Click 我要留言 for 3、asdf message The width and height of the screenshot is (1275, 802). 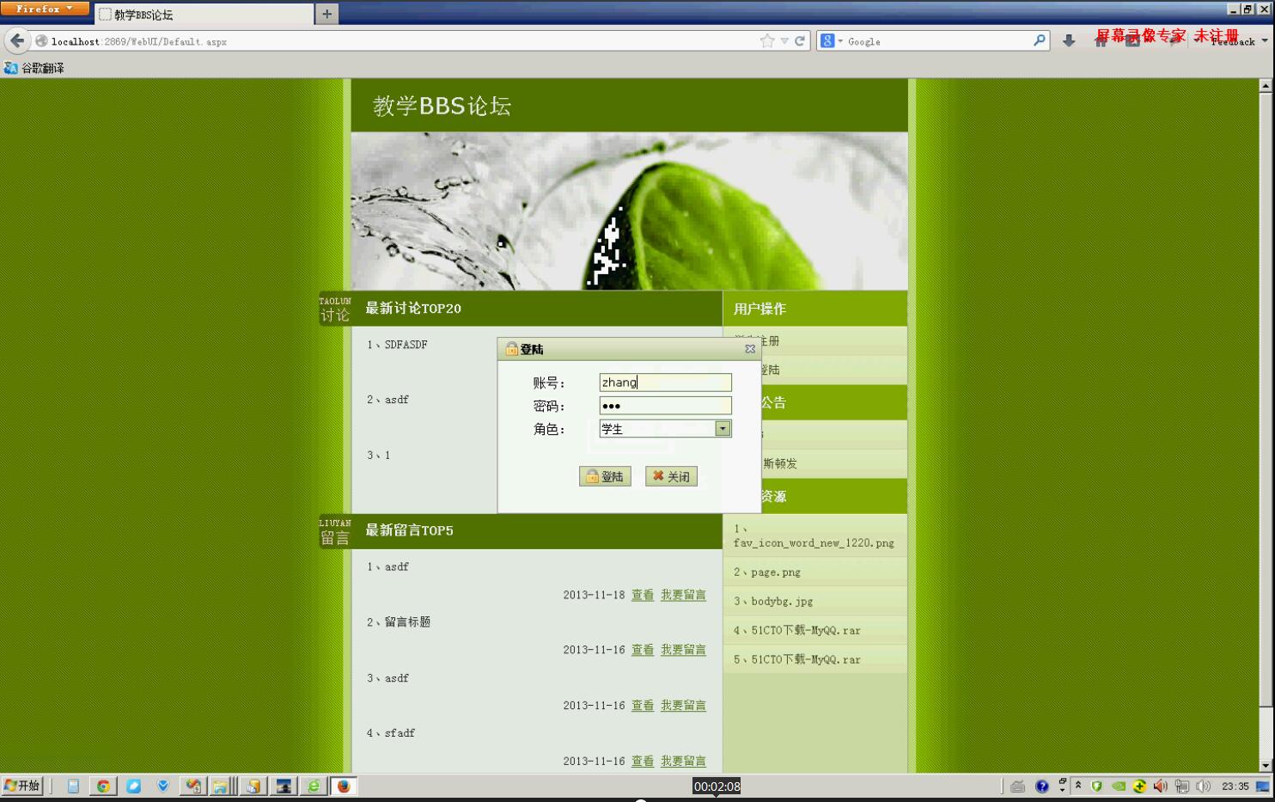[683, 706]
